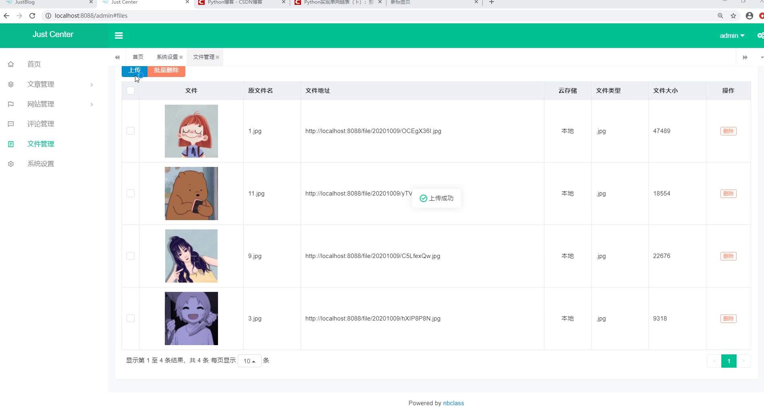
Task: Open 首页 in the sidebar menu
Action: pyautogui.click(x=34, y=64)
